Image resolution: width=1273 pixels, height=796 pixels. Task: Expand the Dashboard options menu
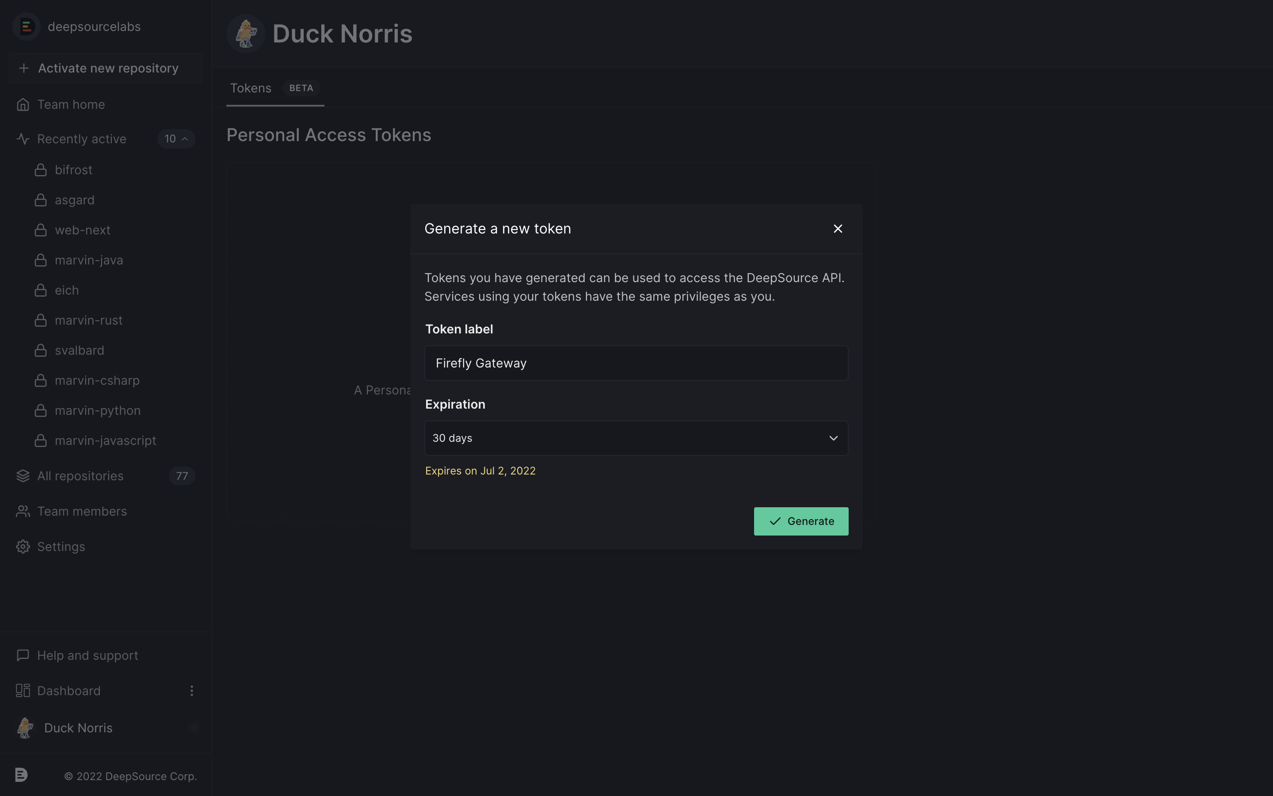point(192,690)
